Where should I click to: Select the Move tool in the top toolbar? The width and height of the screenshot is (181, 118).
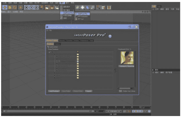coord(5,8)
